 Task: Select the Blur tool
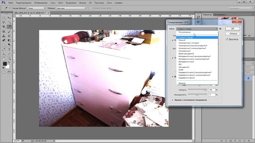pos(4,44)
